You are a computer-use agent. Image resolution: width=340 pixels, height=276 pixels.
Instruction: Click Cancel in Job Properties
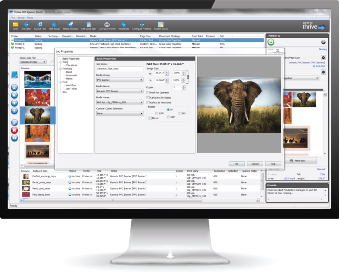[x=255, y=164]
